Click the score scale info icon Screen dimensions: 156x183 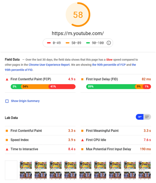pos(109,43)
